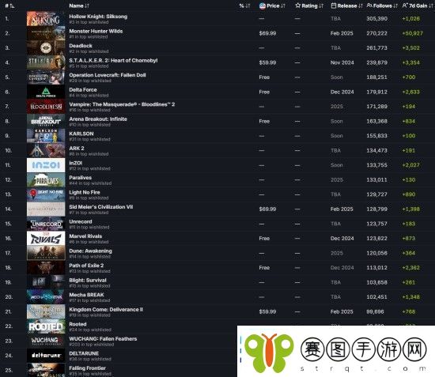This screenshot has width=435, height=377.
Task: Click the +50,927 weekly gain value
Action: click(x=413, y=33)
